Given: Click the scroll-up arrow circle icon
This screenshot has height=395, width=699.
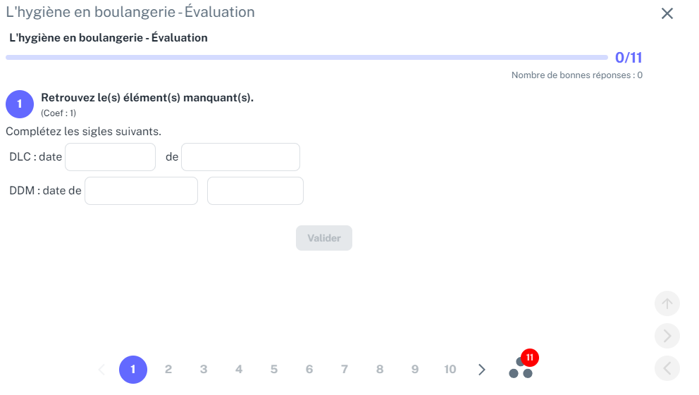Looking at the screenshot, I should click(x=667, y=303).
